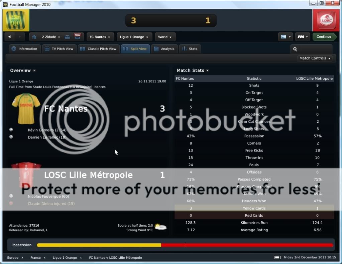Expand the World menu
Image resolution: width=342 pixels, height=264 pixels.
[165, 37]
